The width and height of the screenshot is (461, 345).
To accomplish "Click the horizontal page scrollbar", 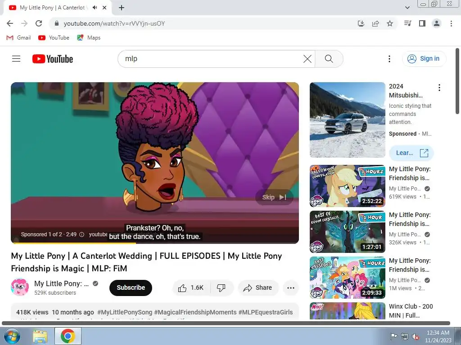I will click(x=226, y=323).
